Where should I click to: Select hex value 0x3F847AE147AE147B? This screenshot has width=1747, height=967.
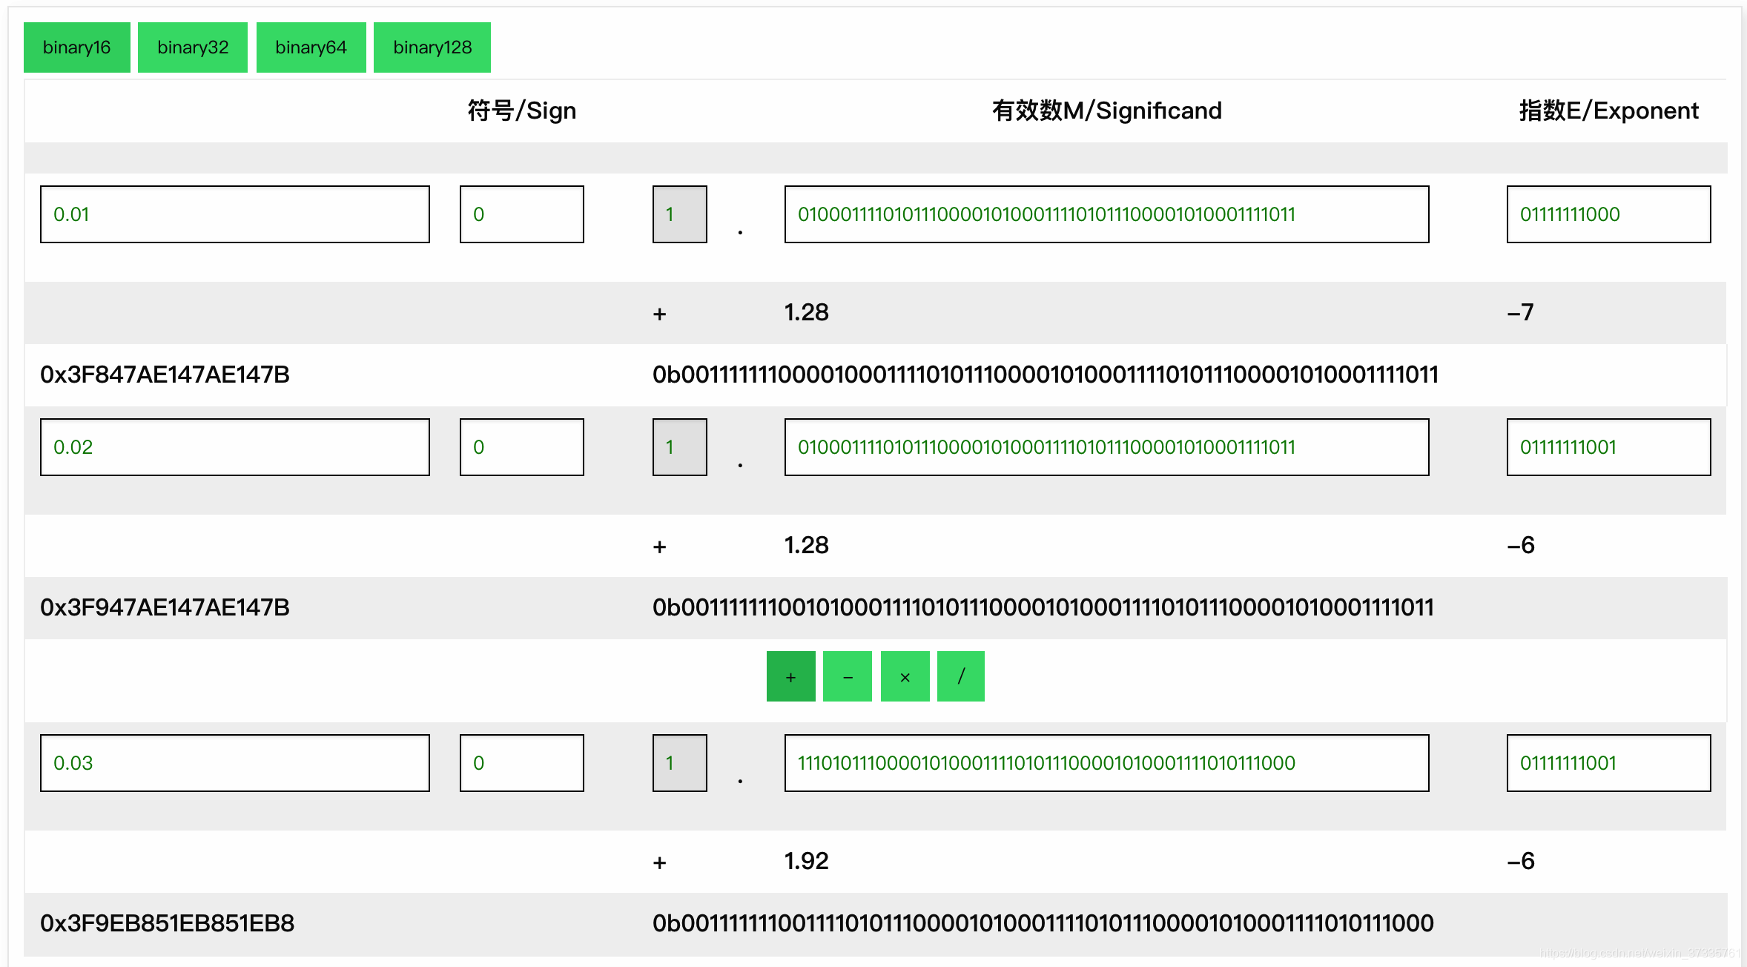point(165,374)
